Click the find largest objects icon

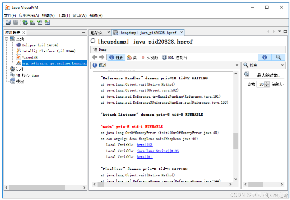tap(246, 74)
